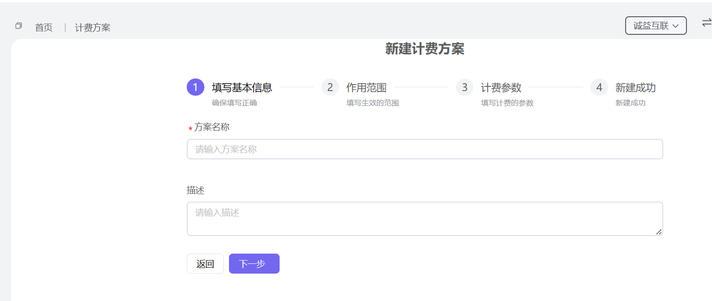Click step 1 circle 填写基本信息
712x301 pixels.
195,87
